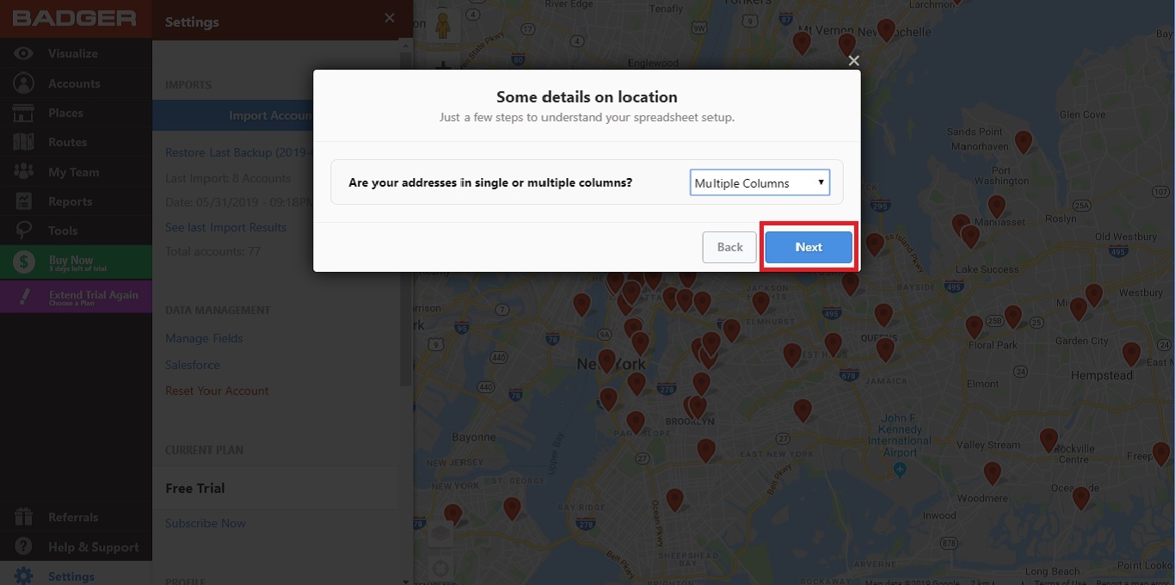This screenshot has width=1175, height=585.
Task: Click the Back button in dialog
Action: pos(729,247)
